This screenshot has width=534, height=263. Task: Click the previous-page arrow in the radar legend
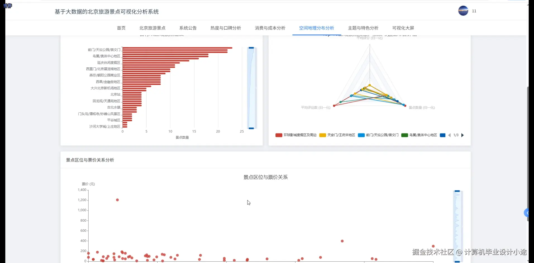(449, 135)
